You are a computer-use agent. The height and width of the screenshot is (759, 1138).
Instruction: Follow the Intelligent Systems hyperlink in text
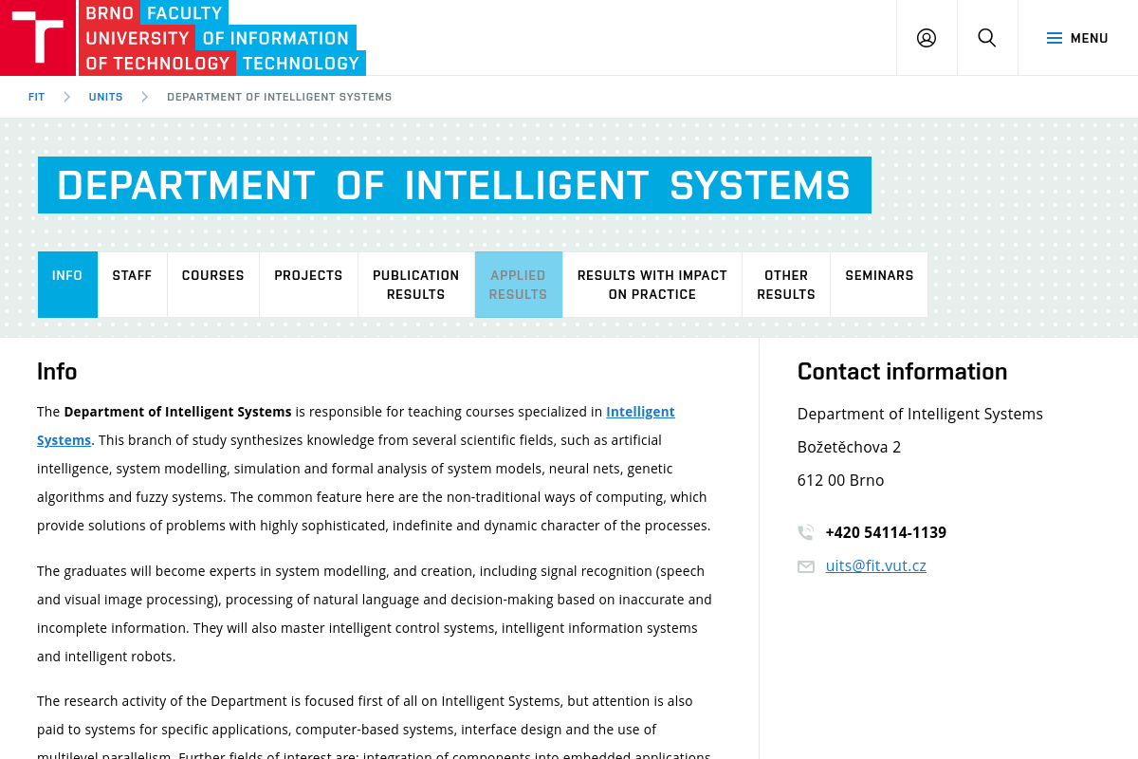pos(640,412)
